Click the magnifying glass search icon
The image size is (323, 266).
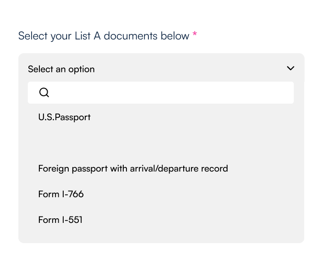tap(44, 93)
